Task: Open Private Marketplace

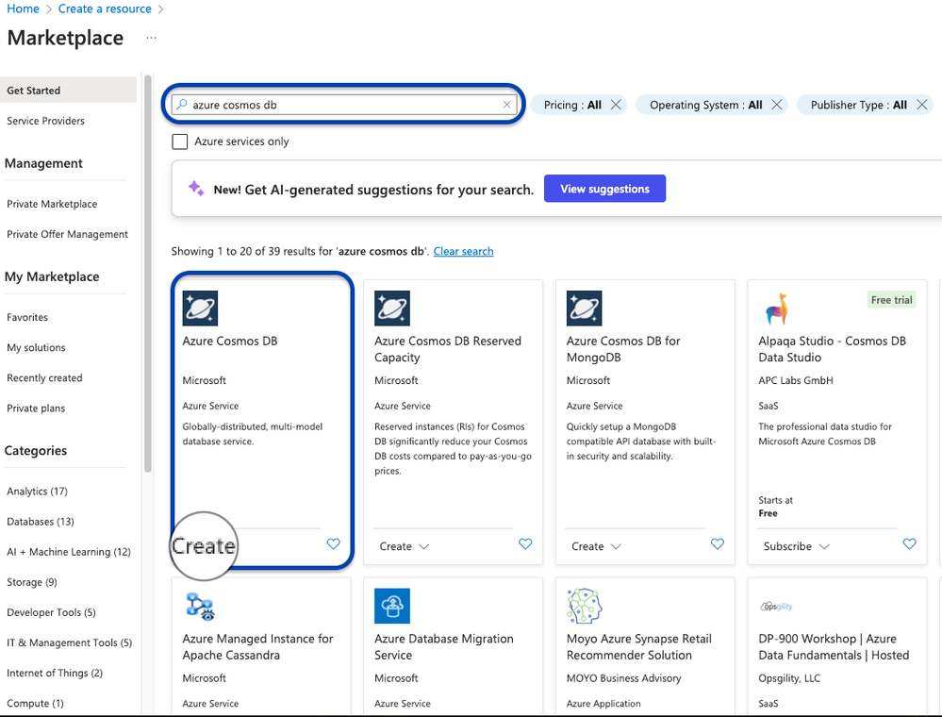Action: tap(52, 204)
